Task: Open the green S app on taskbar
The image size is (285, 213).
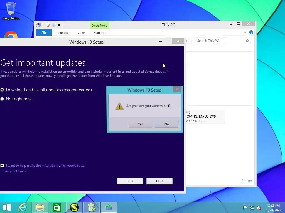Action: (74, 207)
